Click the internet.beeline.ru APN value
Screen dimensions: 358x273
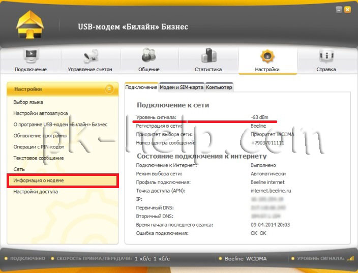pyautogui.click(x=271, y=191)
